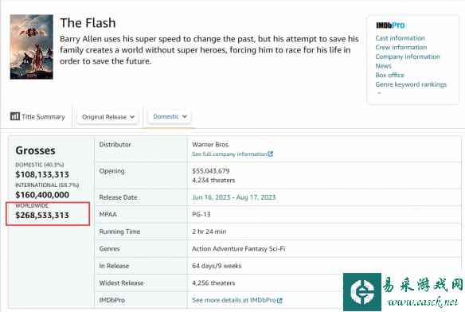Open the Box office link
Image resolution: width=465 pixels, height=312 pixels.
coord(389,75)
